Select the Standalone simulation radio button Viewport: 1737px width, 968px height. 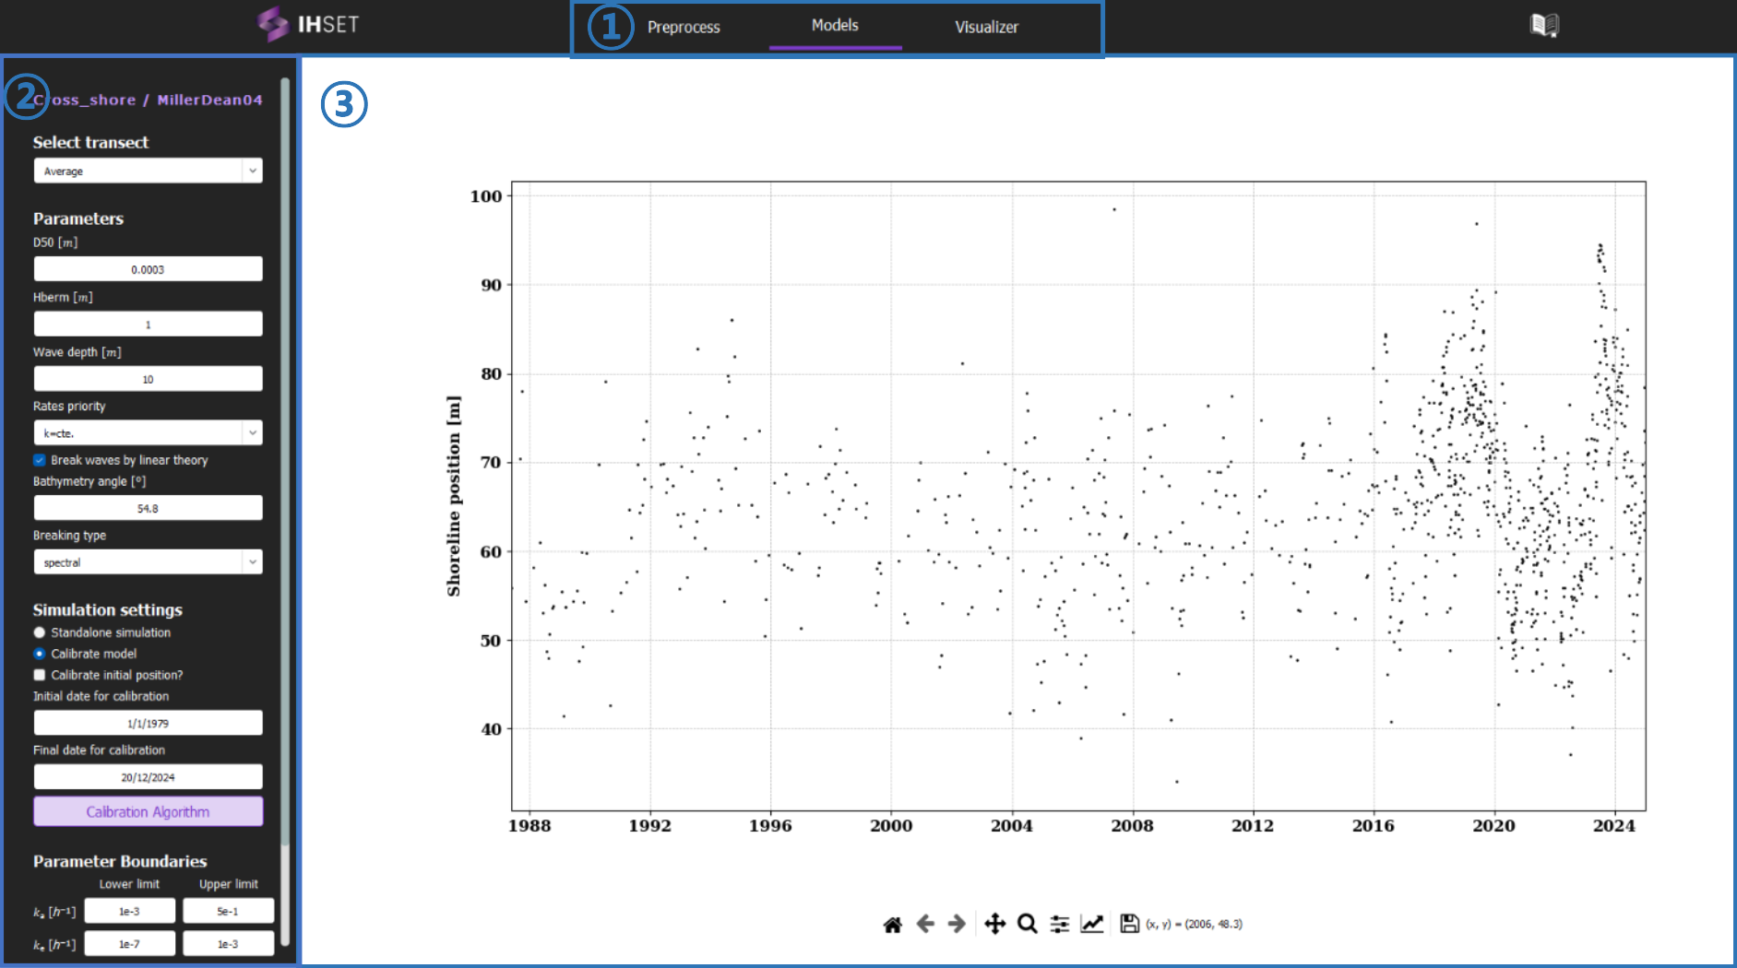point(40,632)
